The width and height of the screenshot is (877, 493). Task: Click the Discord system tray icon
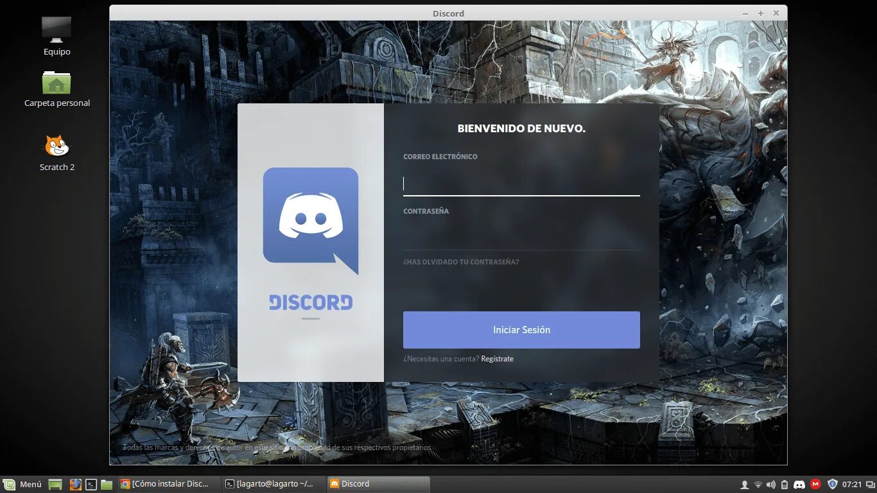799,485
